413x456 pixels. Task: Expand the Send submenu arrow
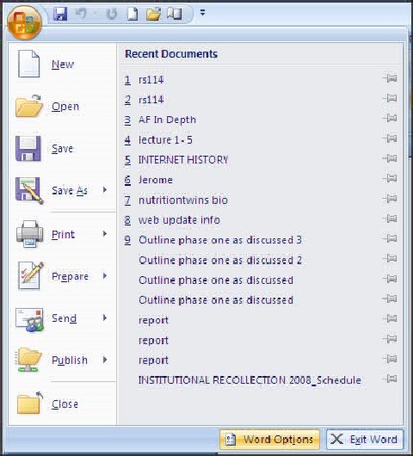[x=105, y=317]
